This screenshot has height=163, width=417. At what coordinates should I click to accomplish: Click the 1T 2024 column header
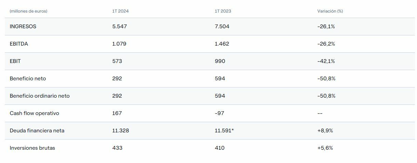point(120,11)
